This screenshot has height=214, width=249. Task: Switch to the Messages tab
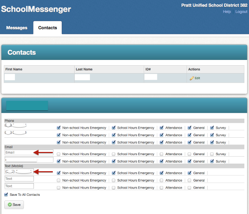(x=17, y=28)
